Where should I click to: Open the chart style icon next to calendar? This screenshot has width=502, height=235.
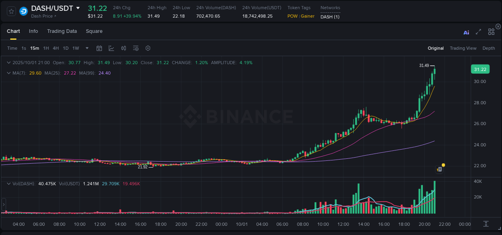[110, 48]
